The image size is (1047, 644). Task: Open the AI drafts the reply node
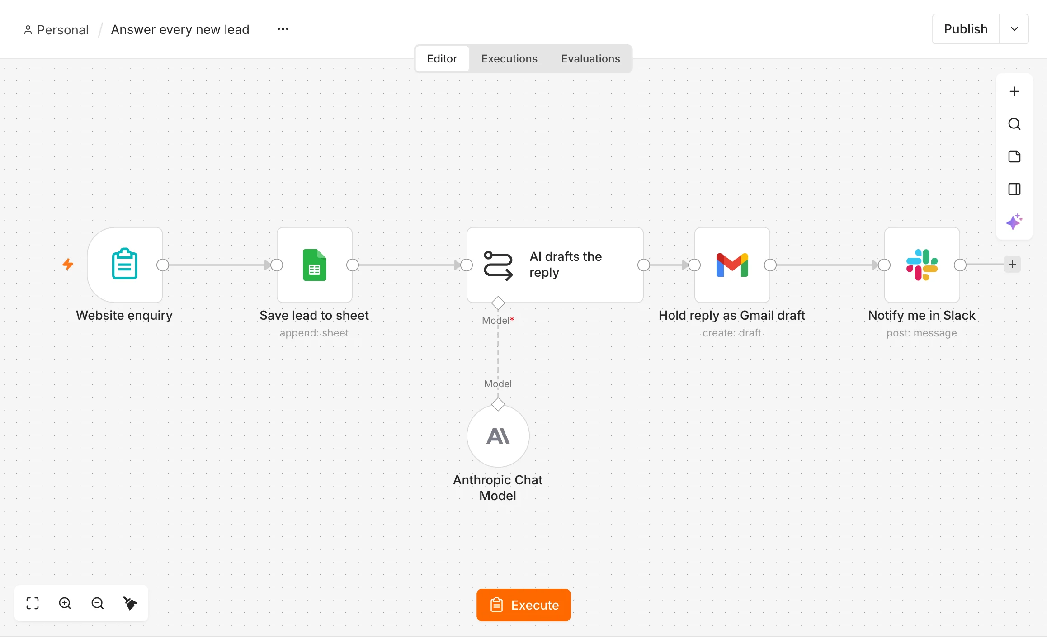tap(555, 265)
